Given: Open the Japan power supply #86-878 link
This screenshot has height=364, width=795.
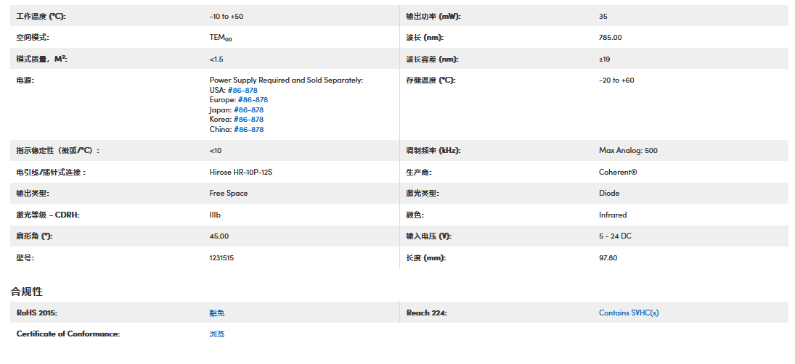Looking at the screenshot, I should coord(248,110).
